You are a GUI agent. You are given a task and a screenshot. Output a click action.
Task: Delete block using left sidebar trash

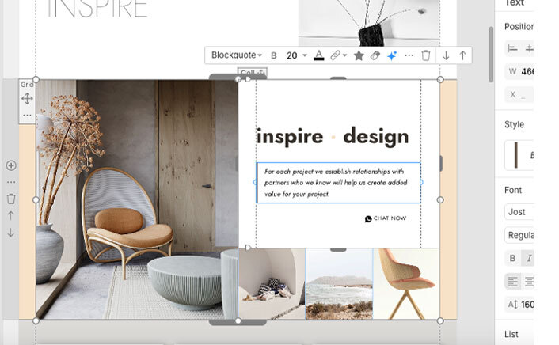[11, 199]
